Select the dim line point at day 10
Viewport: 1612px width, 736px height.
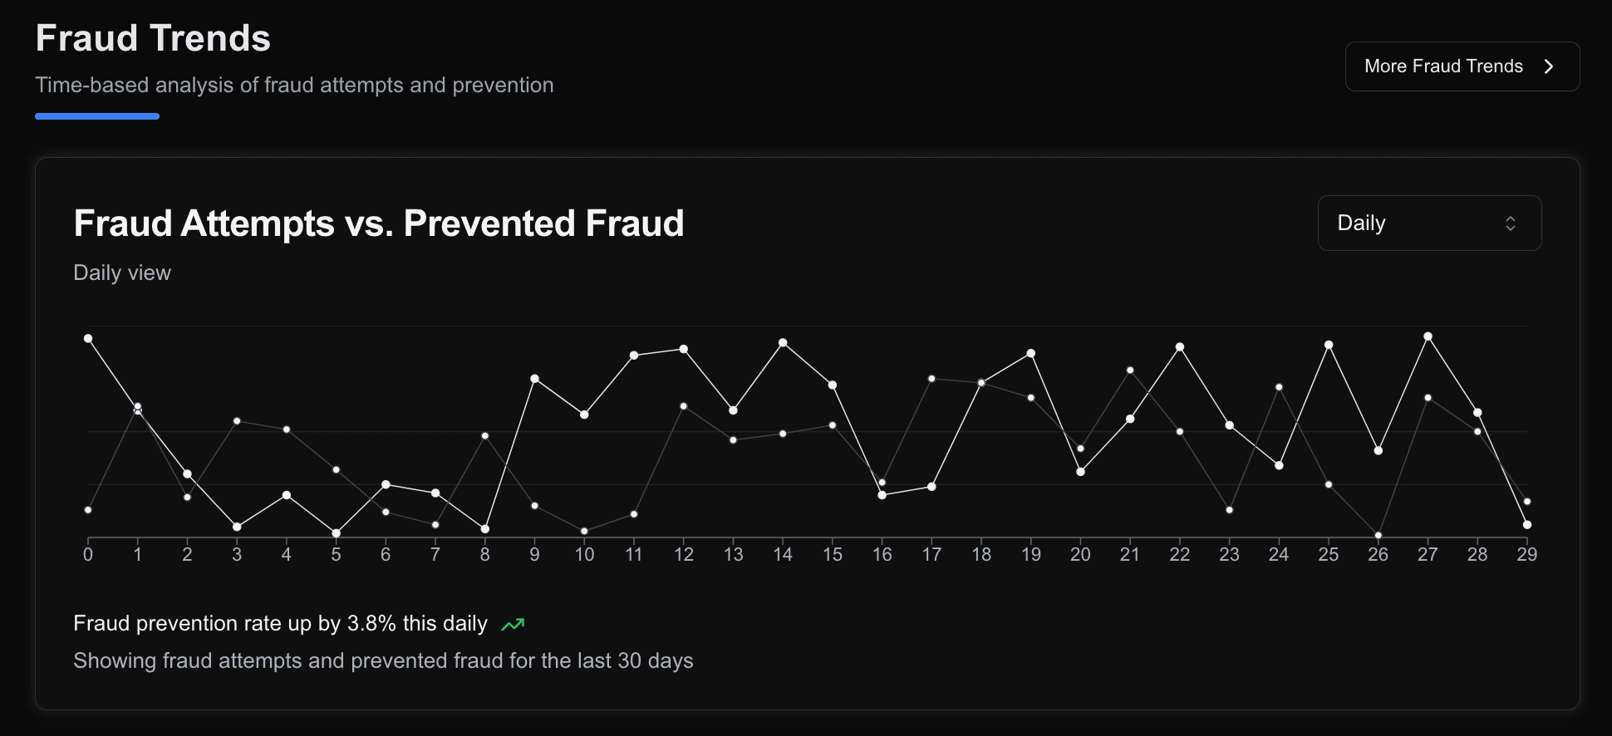(584, 531)
